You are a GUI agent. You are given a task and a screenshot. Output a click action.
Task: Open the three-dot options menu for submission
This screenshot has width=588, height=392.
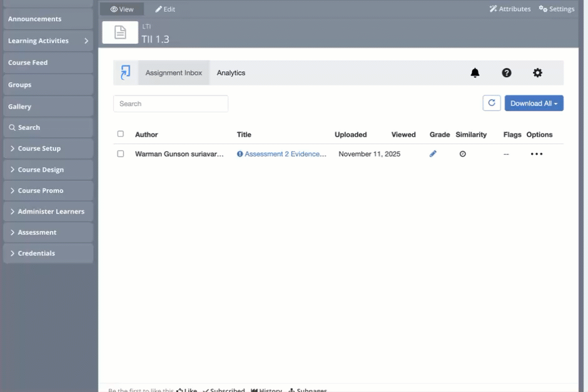pyautogui.click(x=536, y=154)
